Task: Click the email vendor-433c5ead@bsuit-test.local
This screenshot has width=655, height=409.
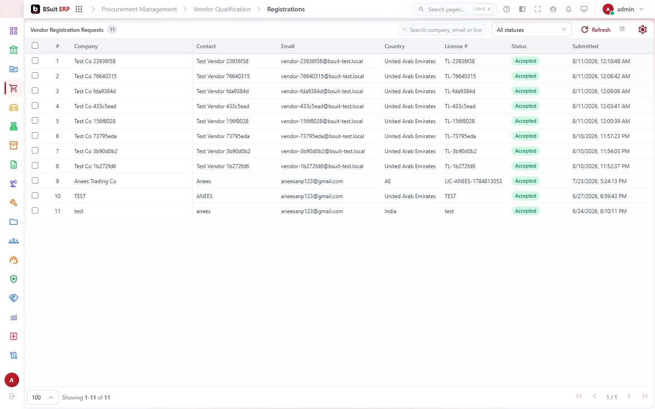Action: click(x=322, y=106)
